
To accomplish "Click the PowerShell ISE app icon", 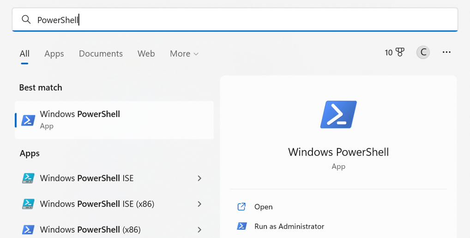I will [28, 178].
